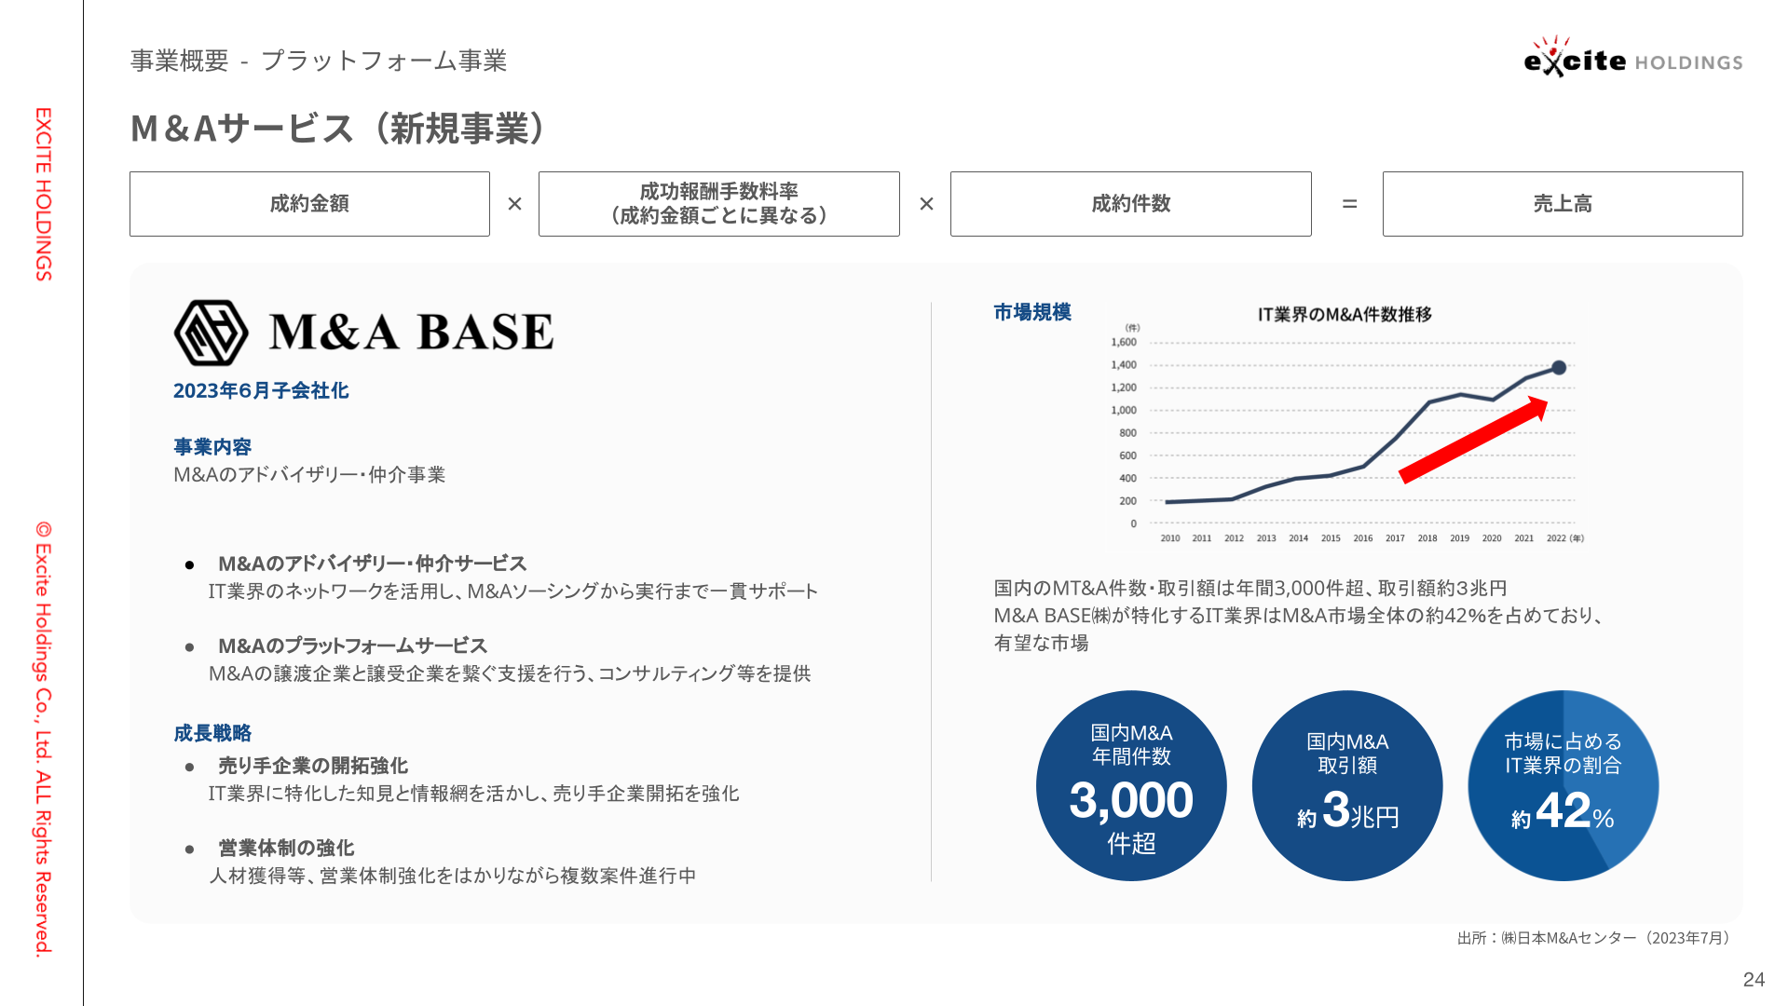Viewport: 1789px width, 1006px height.
Task: Click M&Aのアドバイザリー・仲介サービス bullet
Action: [x=372, y=564]
